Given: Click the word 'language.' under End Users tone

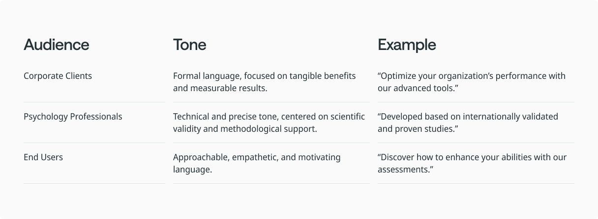Looking at the screenshot, I should coord(192,170).
